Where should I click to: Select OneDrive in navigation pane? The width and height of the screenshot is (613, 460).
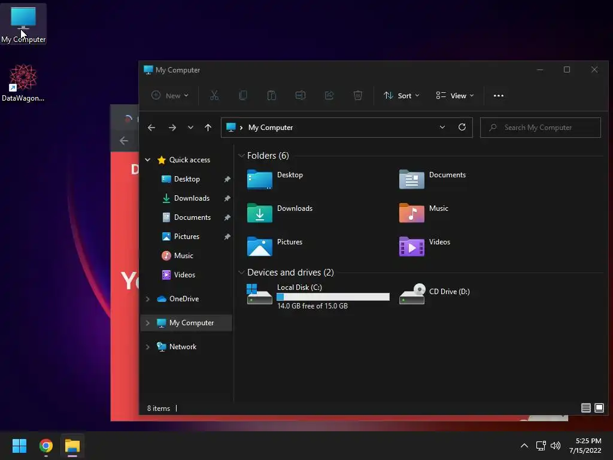pos(184,299)
